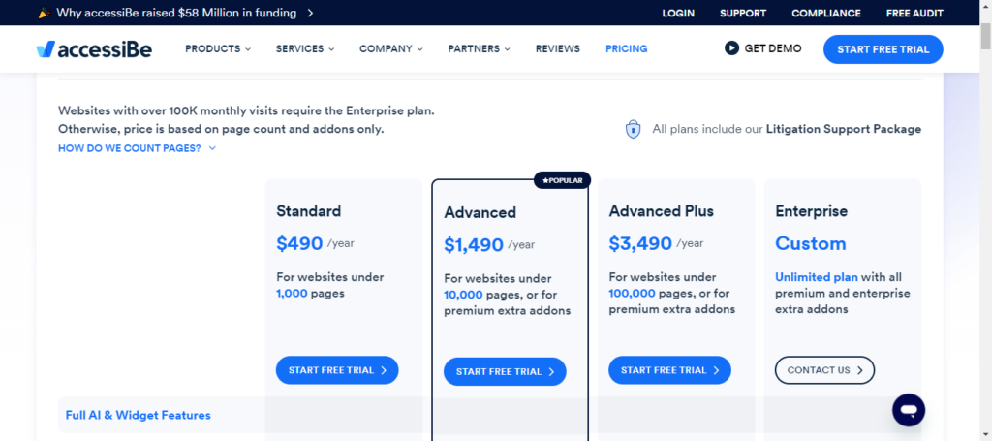Screen dimensions: 992x441
Task: Click the arrow after the funding announcement
Action: (309, 14)
